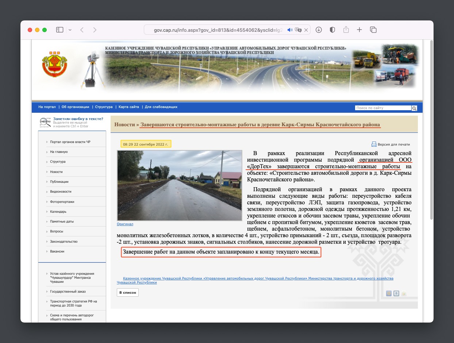The height and width of the screenshot is (343, 454).
Task: Show the tab overview icon
Action: tap(373, 30)
